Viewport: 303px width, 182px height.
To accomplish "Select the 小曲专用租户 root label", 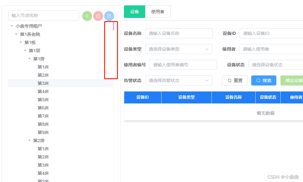I will (29, 26).
